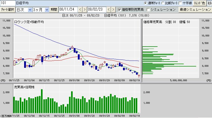Select the 通常チャート radio button

point(146,3)
